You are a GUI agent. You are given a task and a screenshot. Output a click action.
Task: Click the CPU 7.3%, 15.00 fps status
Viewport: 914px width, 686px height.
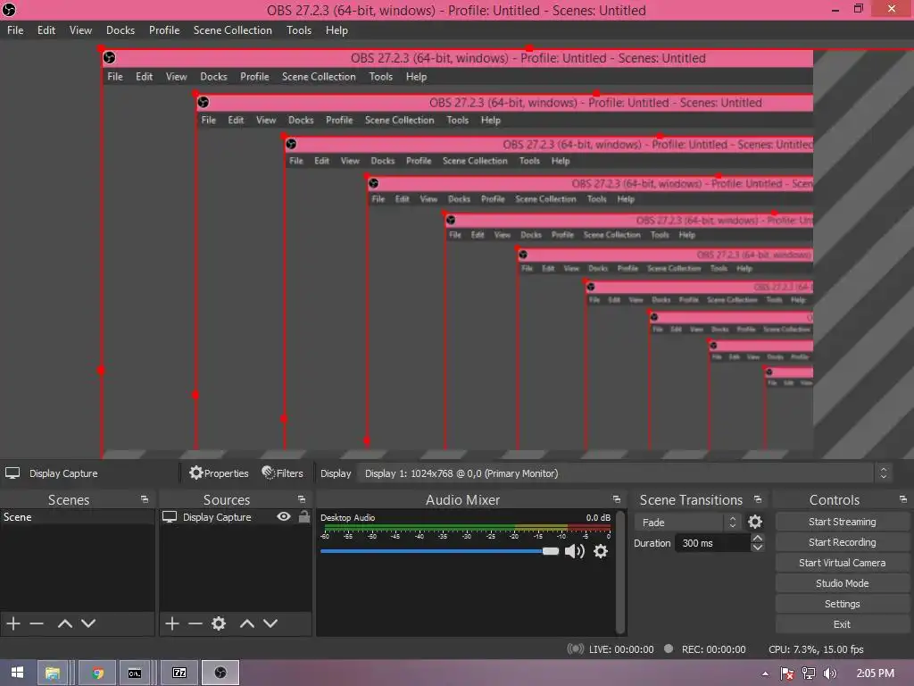point(816,649)
